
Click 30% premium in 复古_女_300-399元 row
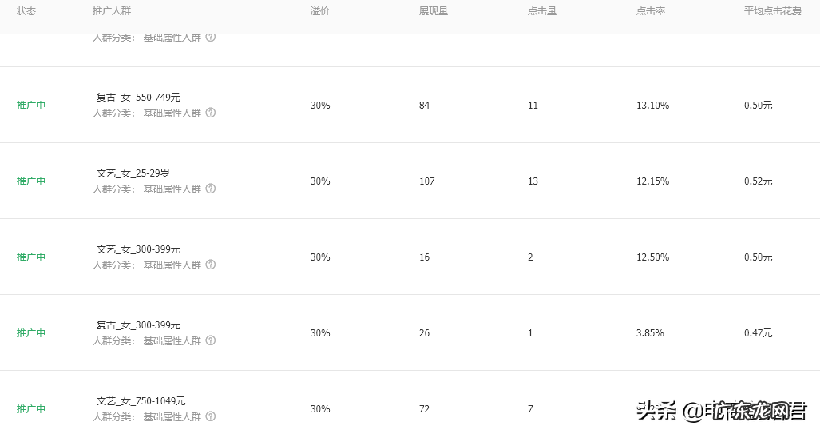(x=320, y=333)
